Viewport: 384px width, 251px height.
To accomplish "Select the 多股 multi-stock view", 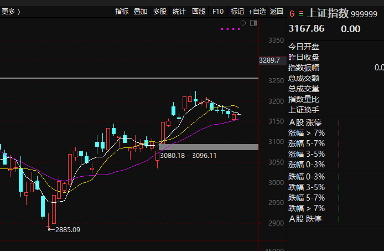I will (160, 12).
